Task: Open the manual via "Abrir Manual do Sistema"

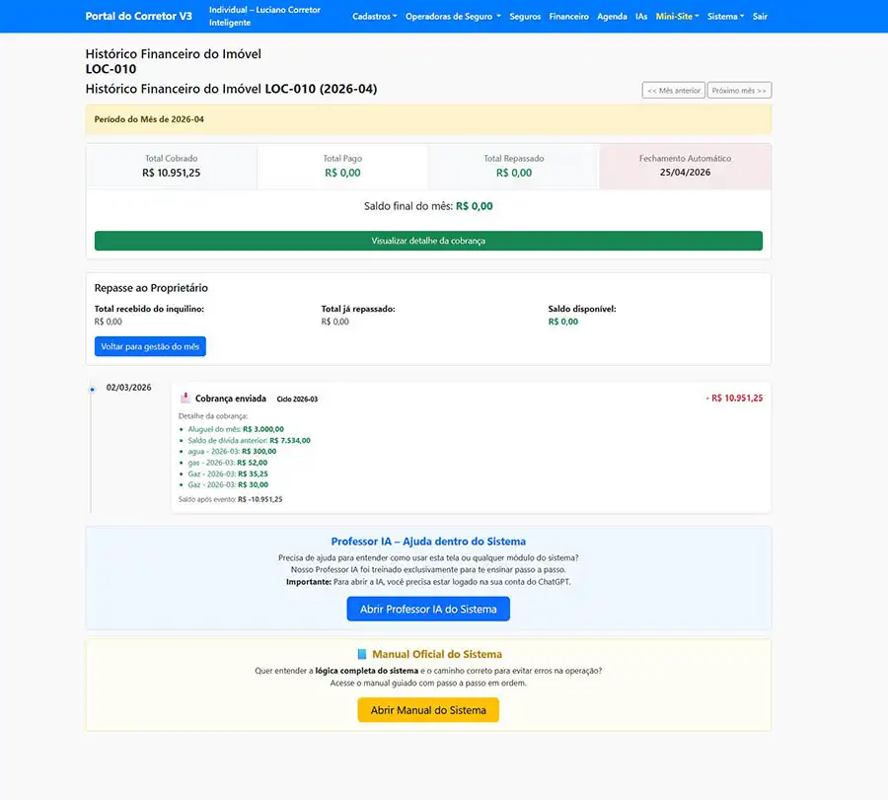Action: coord(428,709)
